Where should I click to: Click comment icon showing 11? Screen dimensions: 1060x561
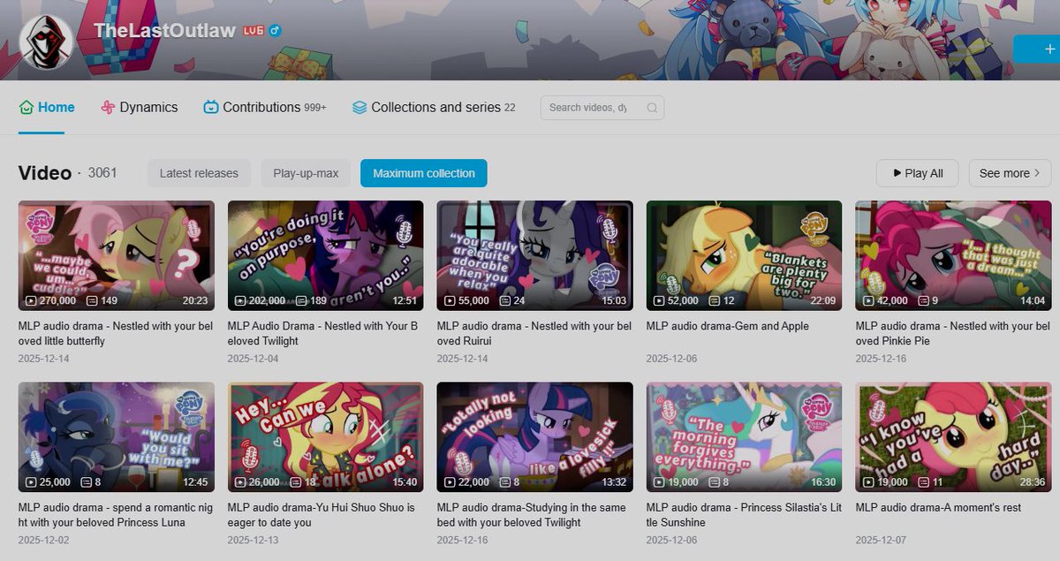923,482
